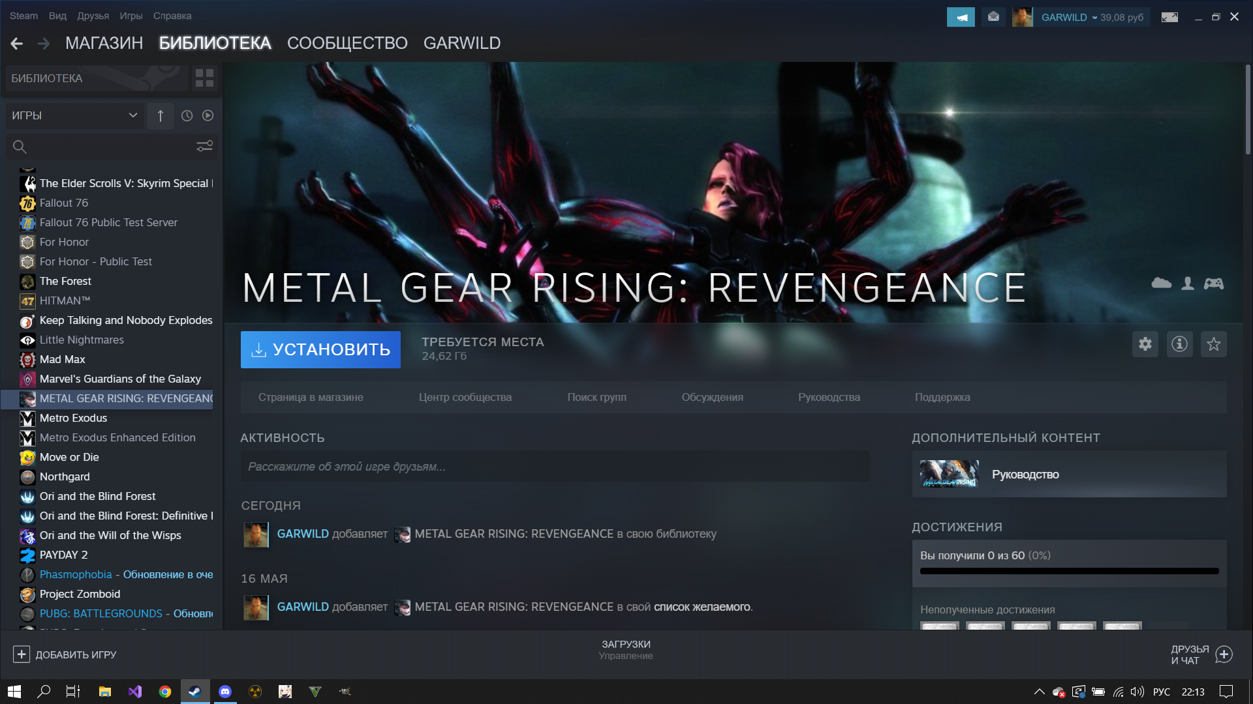Click the GARWILD profile avatar at top
The width and height of the screenshot is (1253, 704).
click(1022, 17)
